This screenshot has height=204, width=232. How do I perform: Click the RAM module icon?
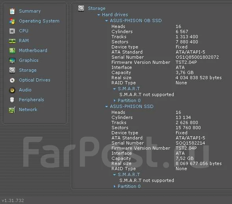12,41
